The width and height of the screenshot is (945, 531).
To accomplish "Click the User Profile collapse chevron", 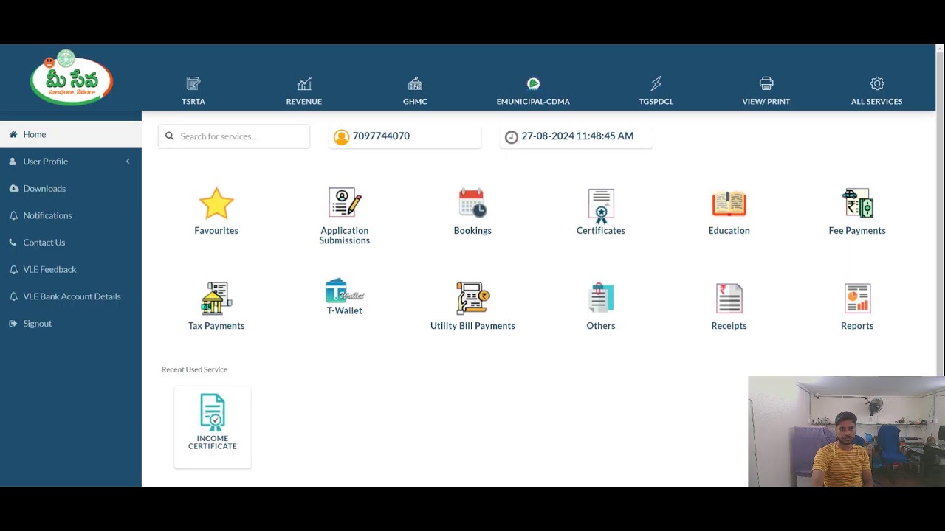I will point(128,162).
